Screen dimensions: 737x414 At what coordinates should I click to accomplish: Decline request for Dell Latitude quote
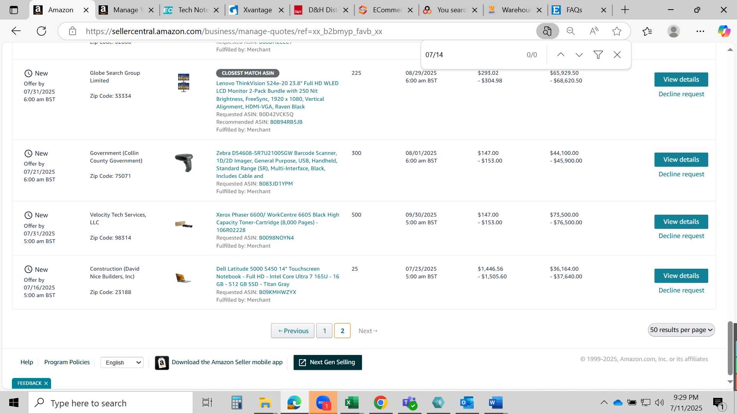(681, 291)
